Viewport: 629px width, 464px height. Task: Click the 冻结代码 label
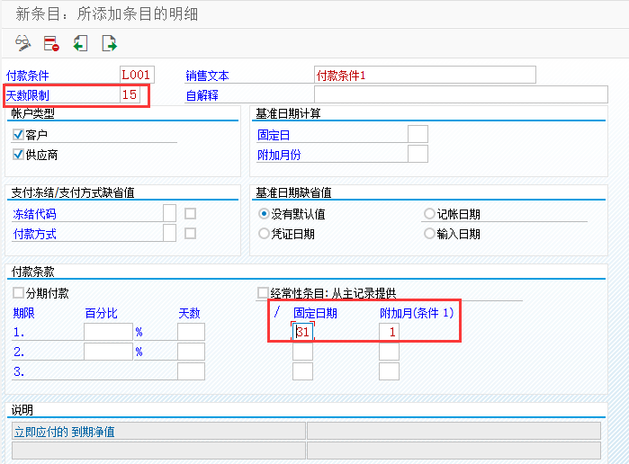(34, 214)
